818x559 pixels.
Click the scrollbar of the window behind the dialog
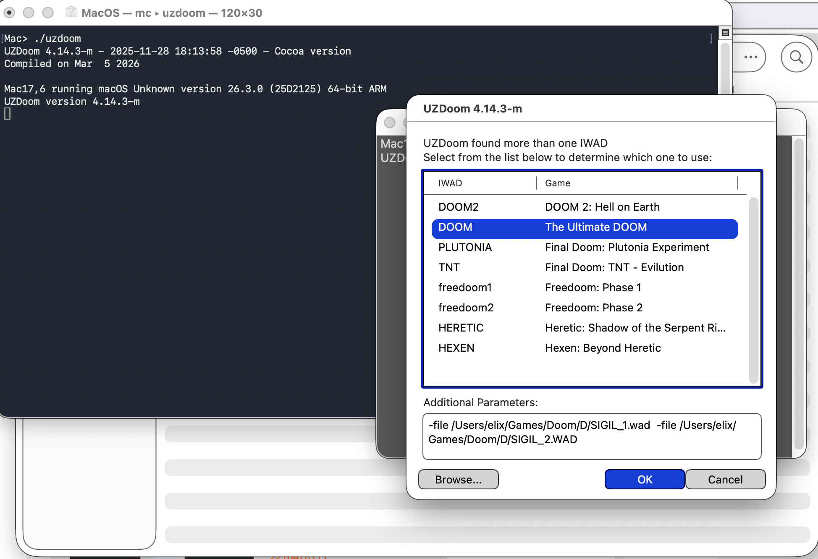(x=799, y=294)
